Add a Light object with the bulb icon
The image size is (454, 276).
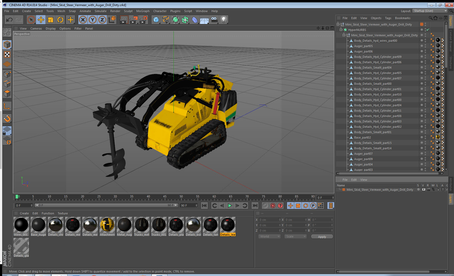click(224, 20)
